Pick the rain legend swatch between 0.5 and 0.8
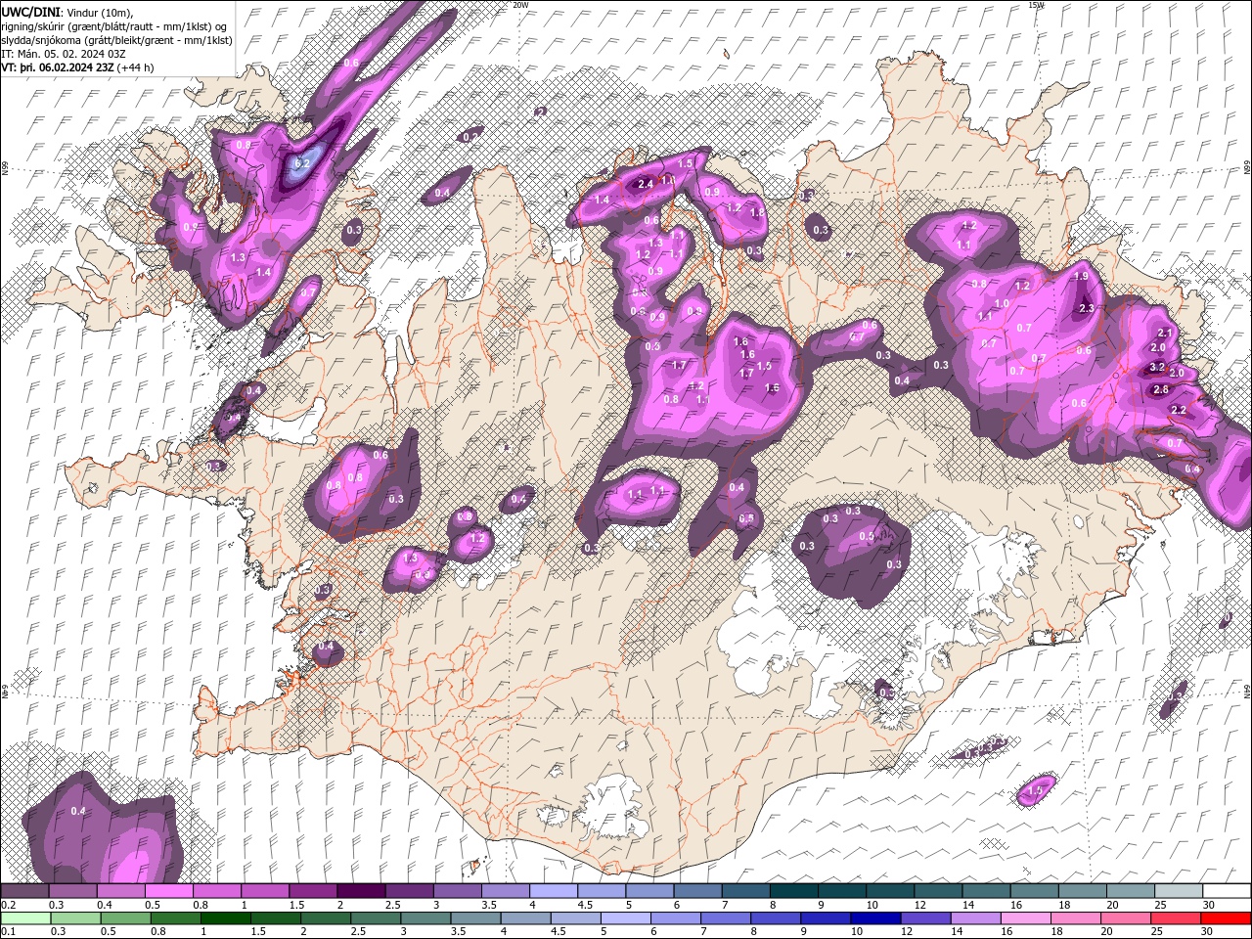This screenshot has height=939, width=1252. 126,918
